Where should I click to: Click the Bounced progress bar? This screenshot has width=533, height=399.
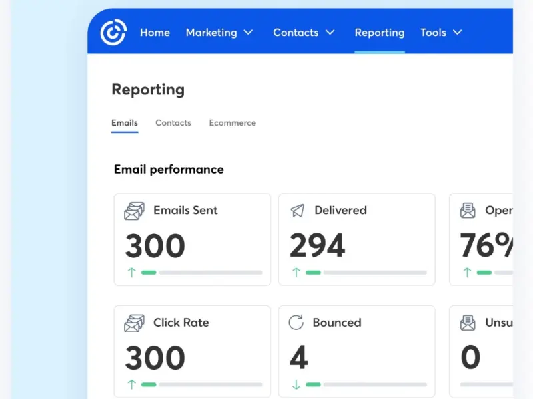click(x=366, y=384)
